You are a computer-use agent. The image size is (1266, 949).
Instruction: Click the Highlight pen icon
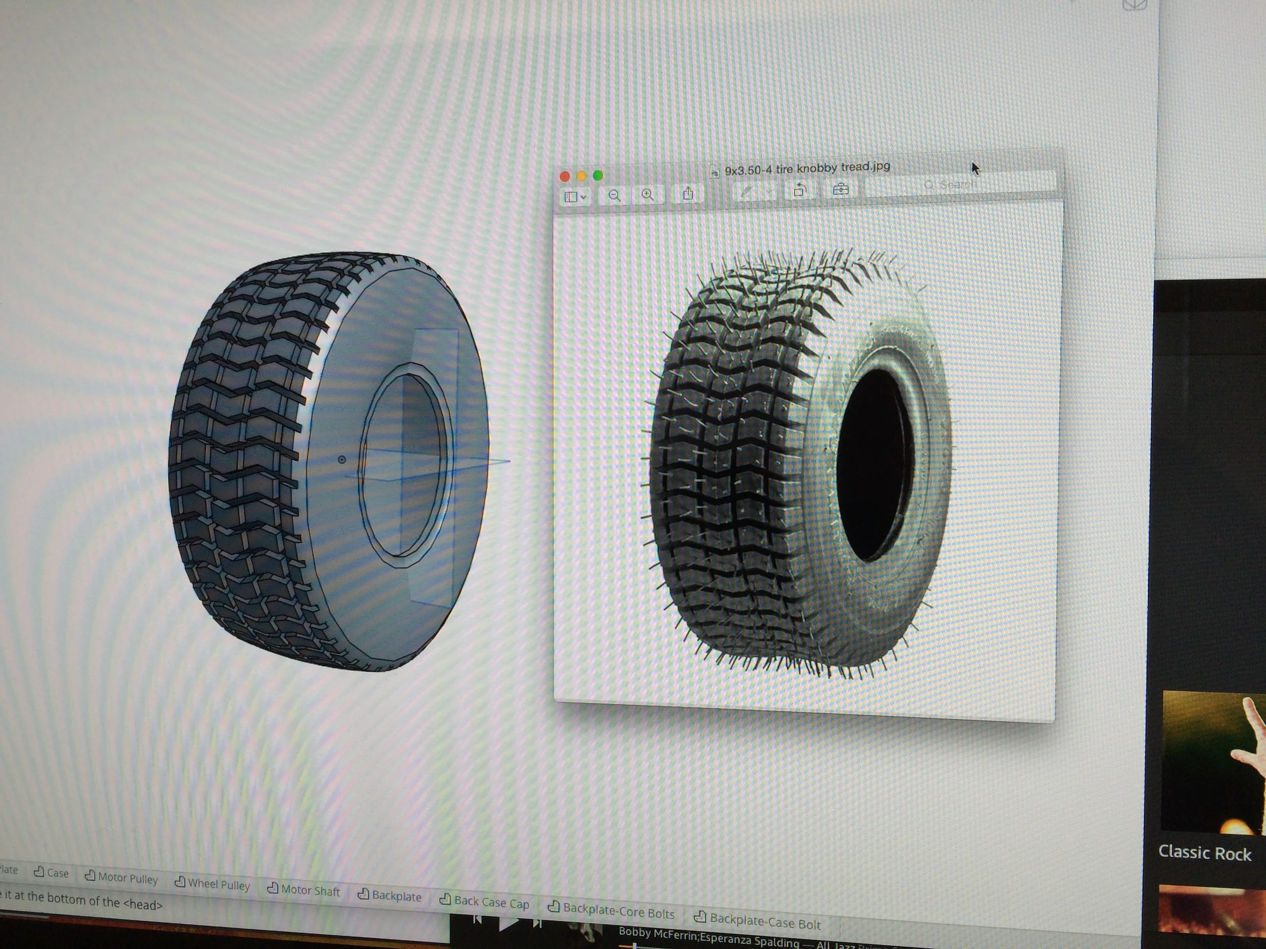(x=746, y=192)
